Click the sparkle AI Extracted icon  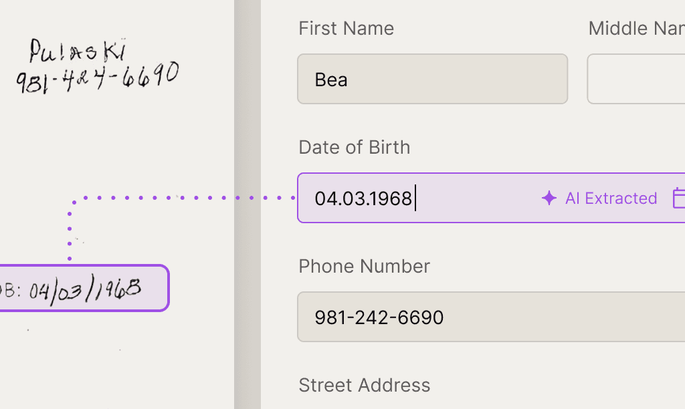(549, 198)
